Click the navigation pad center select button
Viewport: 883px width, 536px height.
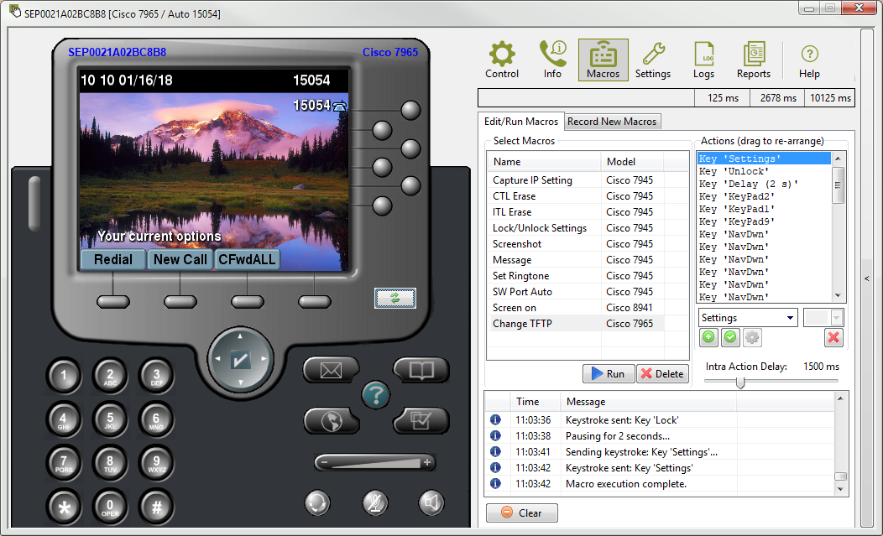pyautogui.click(x=240, y=359)
